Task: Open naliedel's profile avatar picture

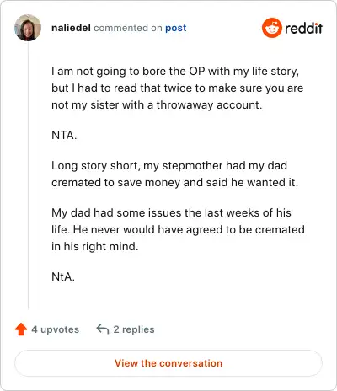Action: tap(28, 28)
